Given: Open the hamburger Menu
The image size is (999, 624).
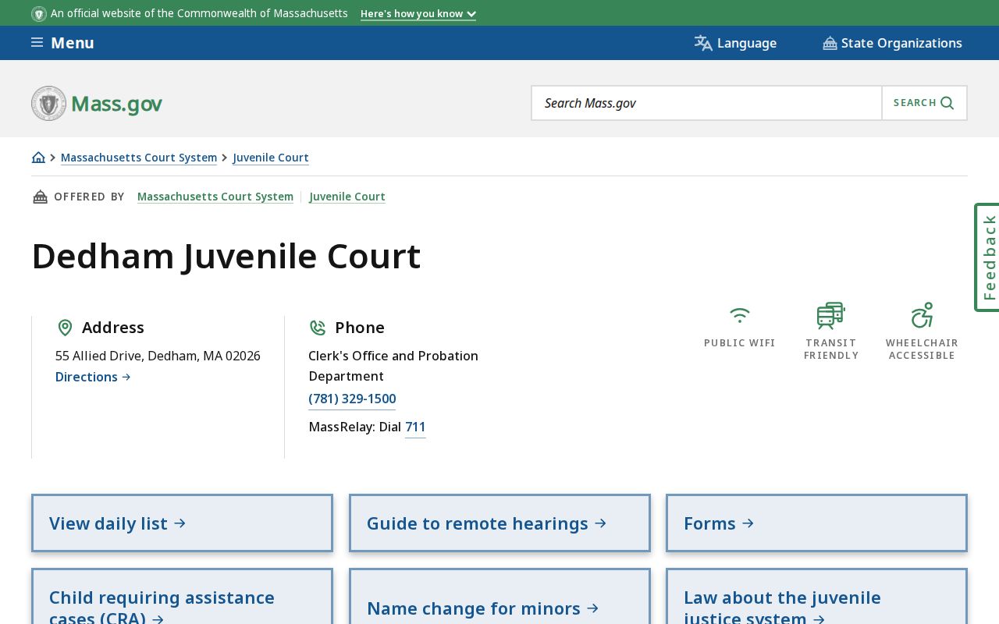Looking at the screenshot, I should pyautogui.click(x=62, y=43).
